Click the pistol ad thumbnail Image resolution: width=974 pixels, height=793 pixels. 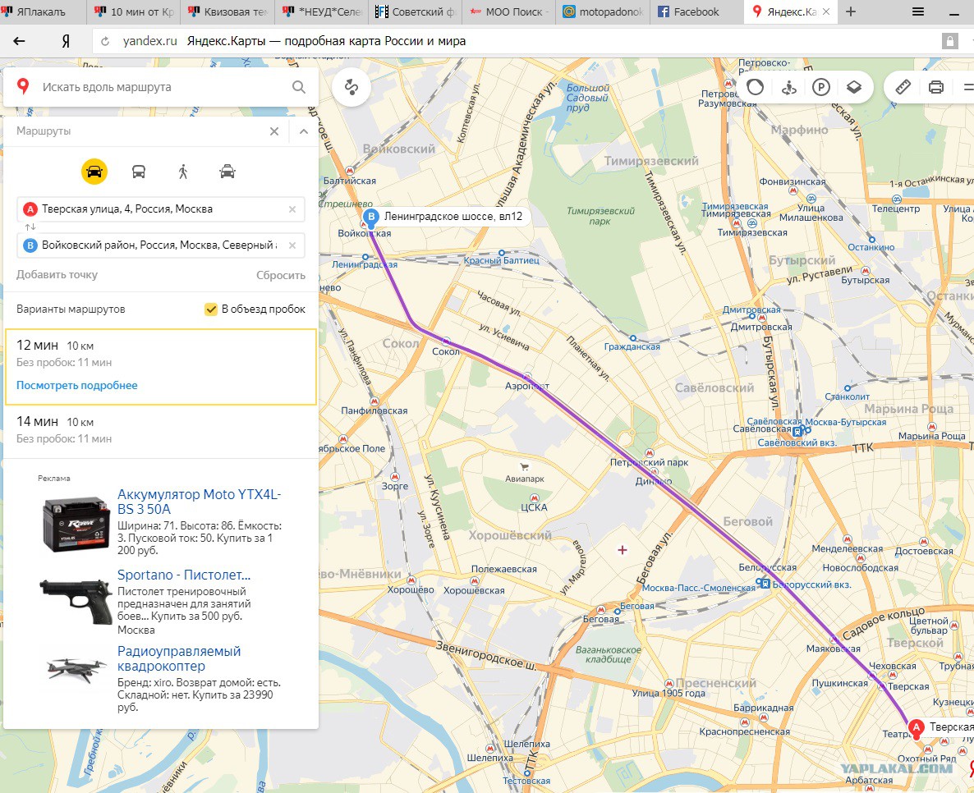point(76,601)
